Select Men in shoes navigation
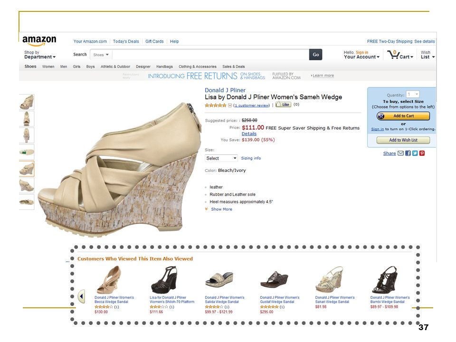The image size is (456, 342). click(x=63, y=66)
